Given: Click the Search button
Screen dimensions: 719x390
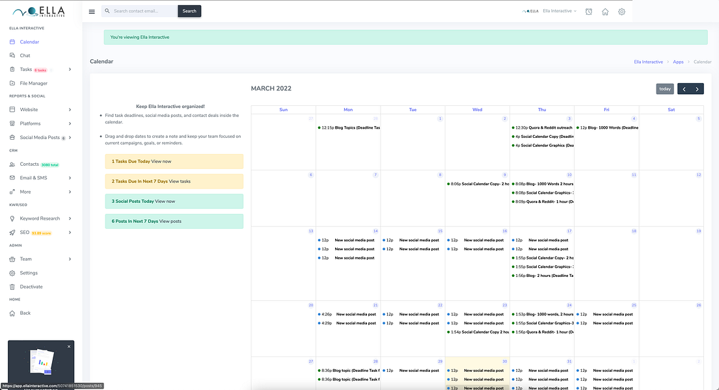Looking at the screenshot, I should (189, 11).
